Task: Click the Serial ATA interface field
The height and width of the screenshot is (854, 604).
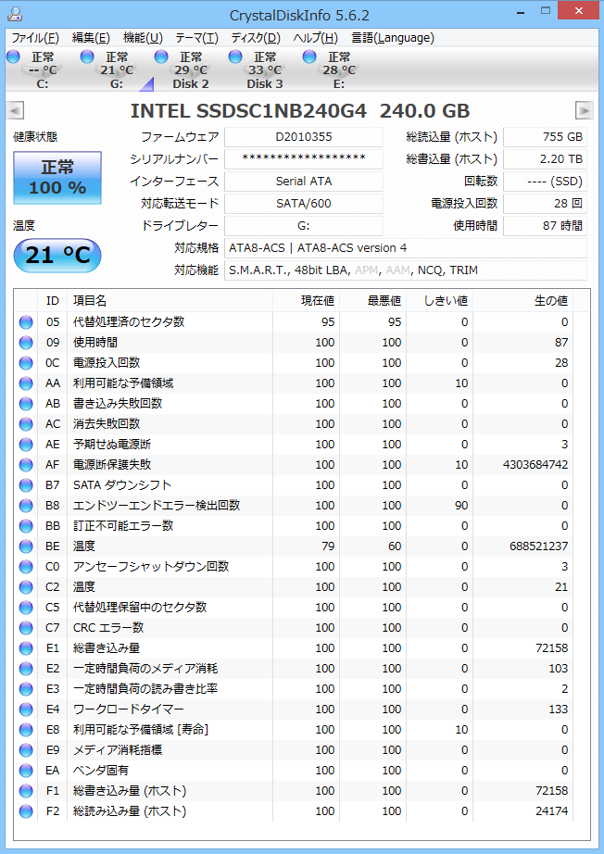Action: [x=304, y=182]
